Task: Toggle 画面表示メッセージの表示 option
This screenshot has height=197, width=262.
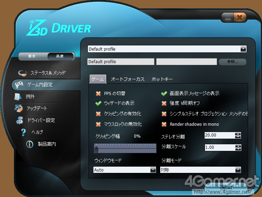Action: point(164,94)
